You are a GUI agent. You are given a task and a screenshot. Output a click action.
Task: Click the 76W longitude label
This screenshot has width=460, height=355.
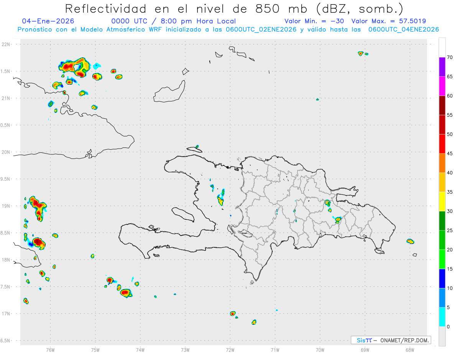50,350
